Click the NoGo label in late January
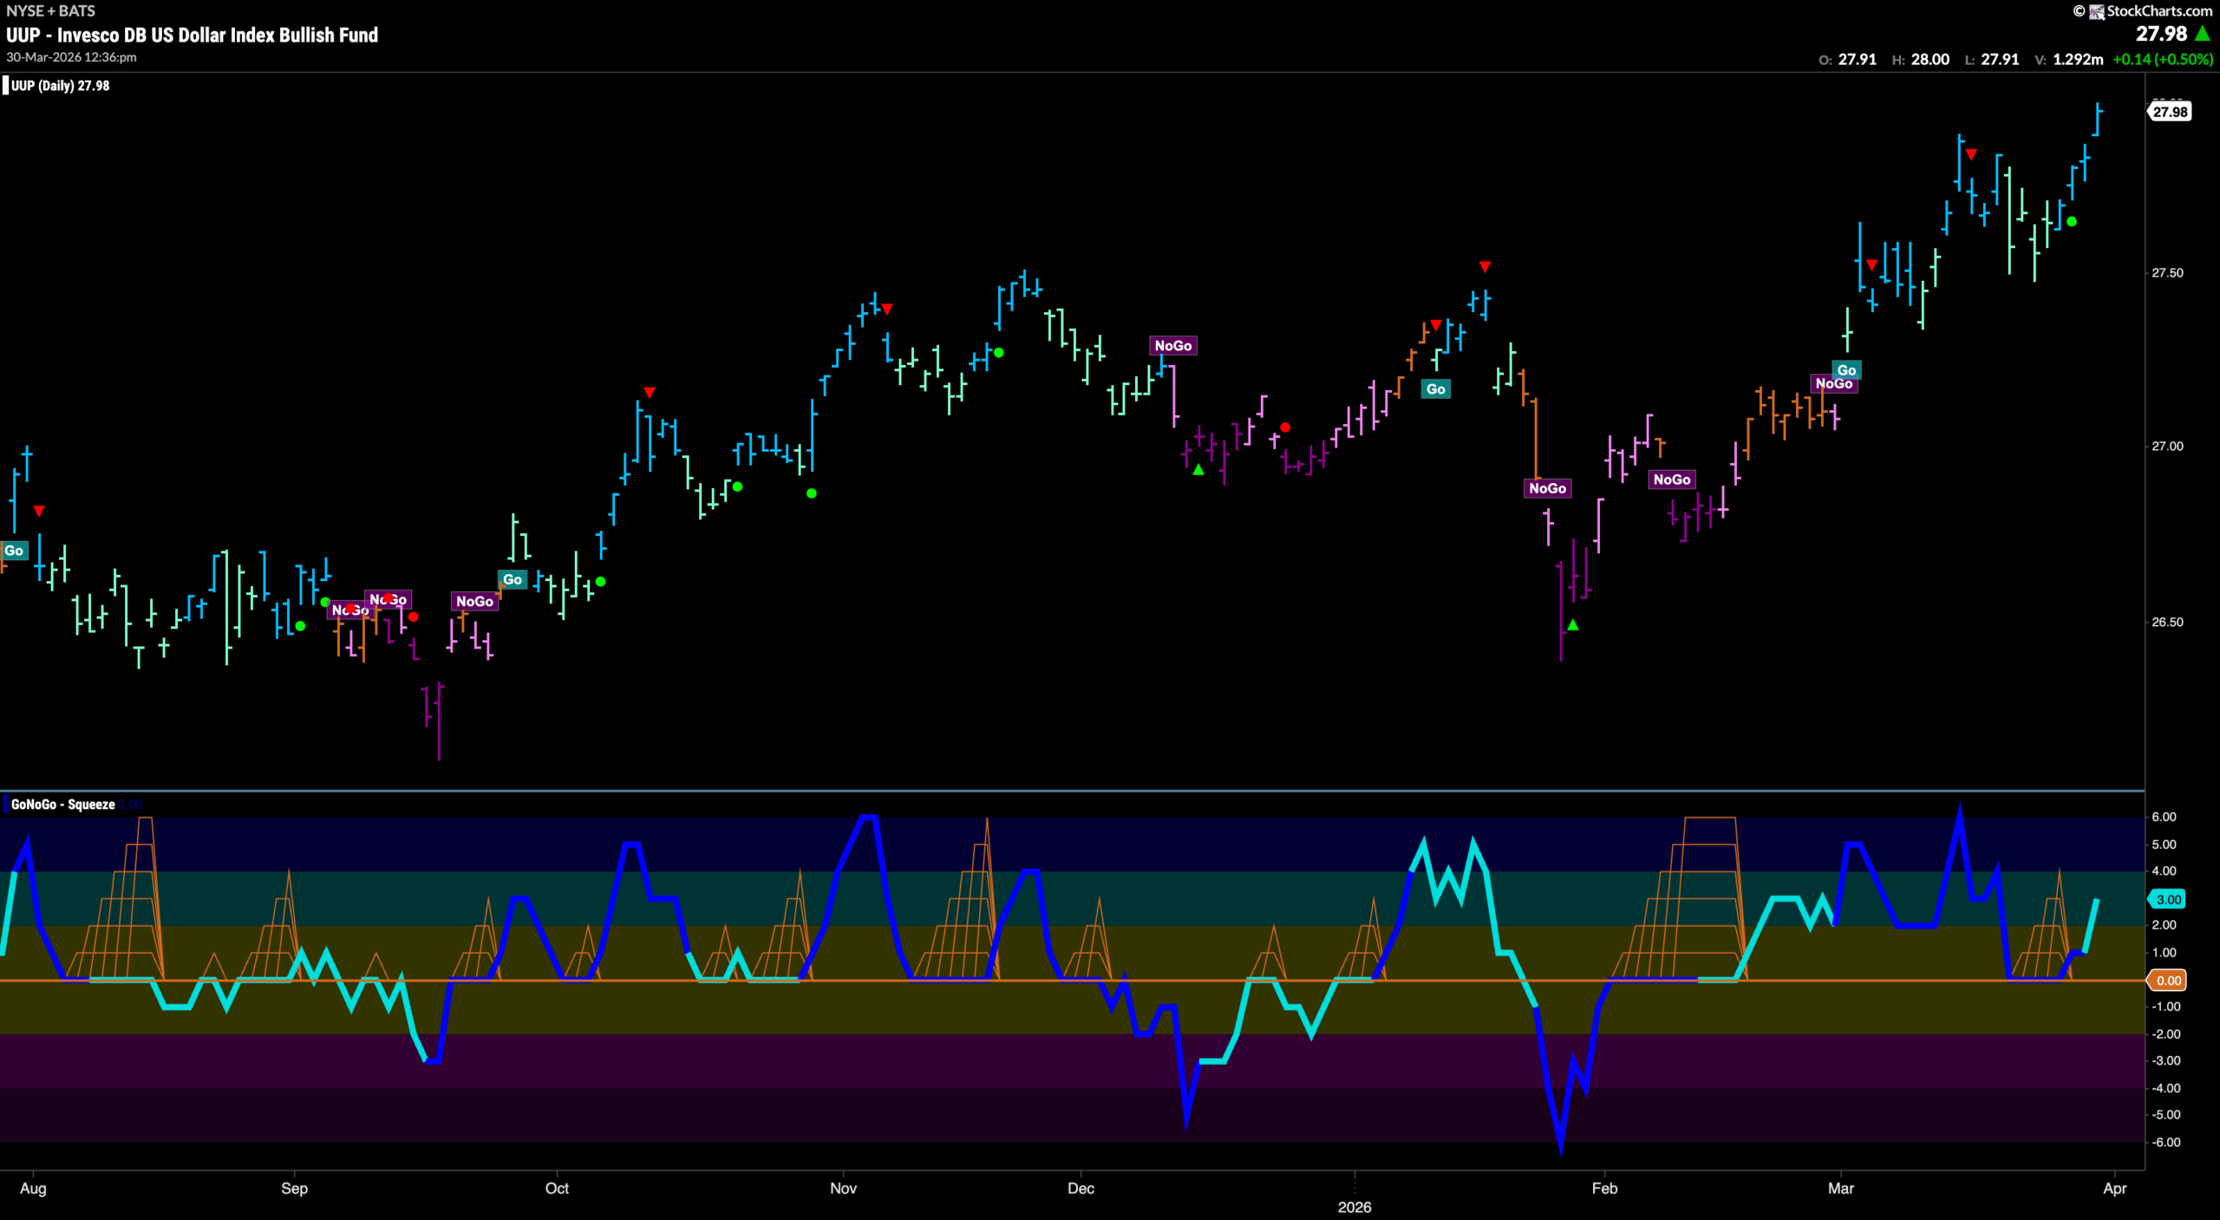This screenshot has width=2220, height=1220. click(1547, 488)
